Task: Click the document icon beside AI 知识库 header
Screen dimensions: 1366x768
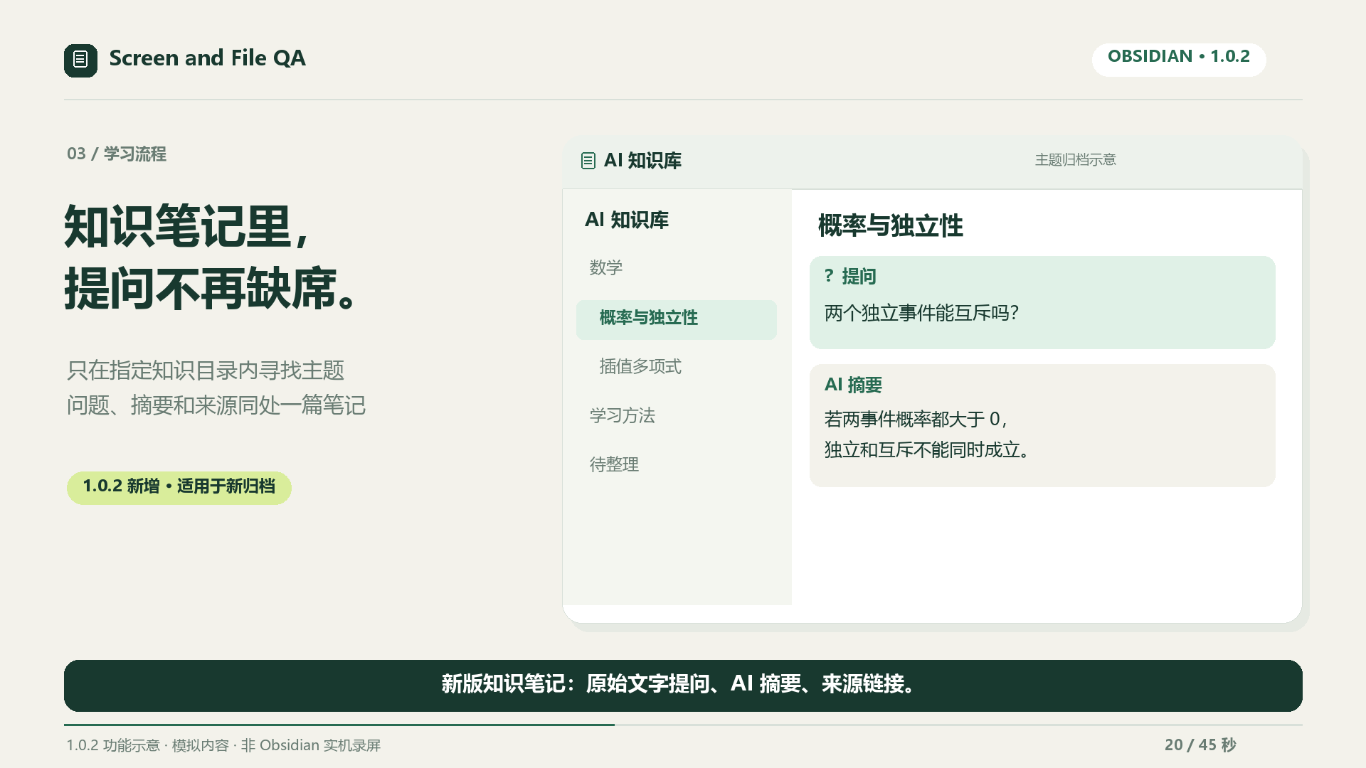Action: [588, 161]
